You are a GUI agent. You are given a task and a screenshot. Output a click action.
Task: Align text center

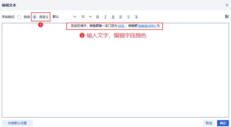point(129,17)
